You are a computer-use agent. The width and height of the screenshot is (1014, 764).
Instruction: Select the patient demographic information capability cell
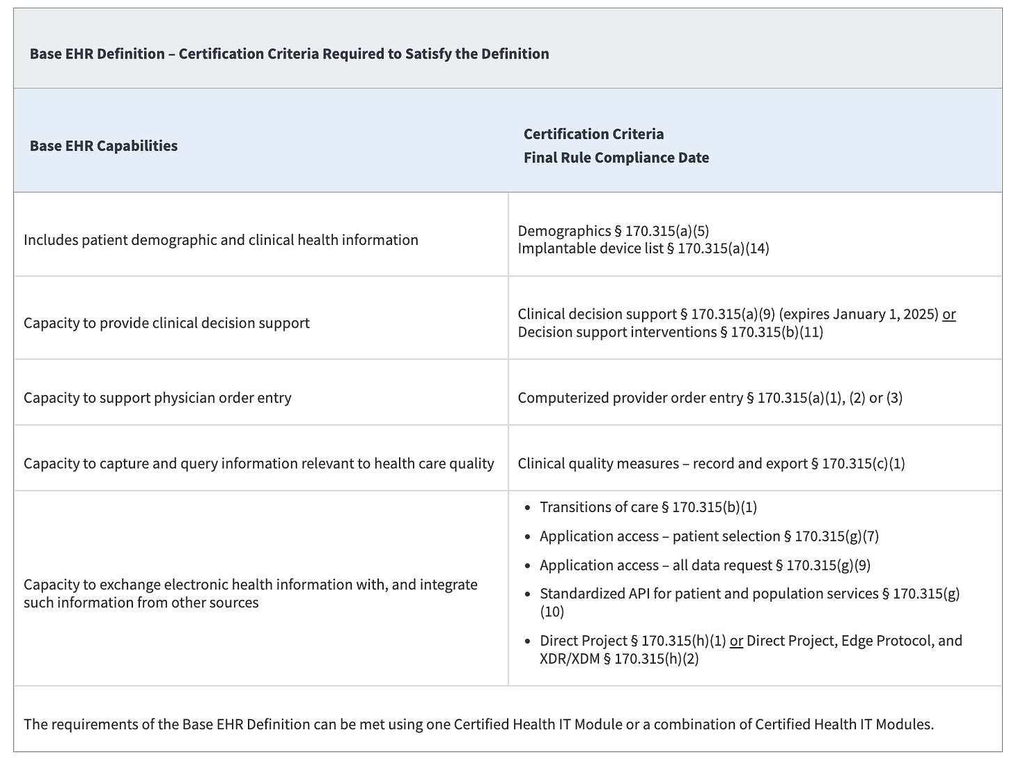[x=221, y=239]
